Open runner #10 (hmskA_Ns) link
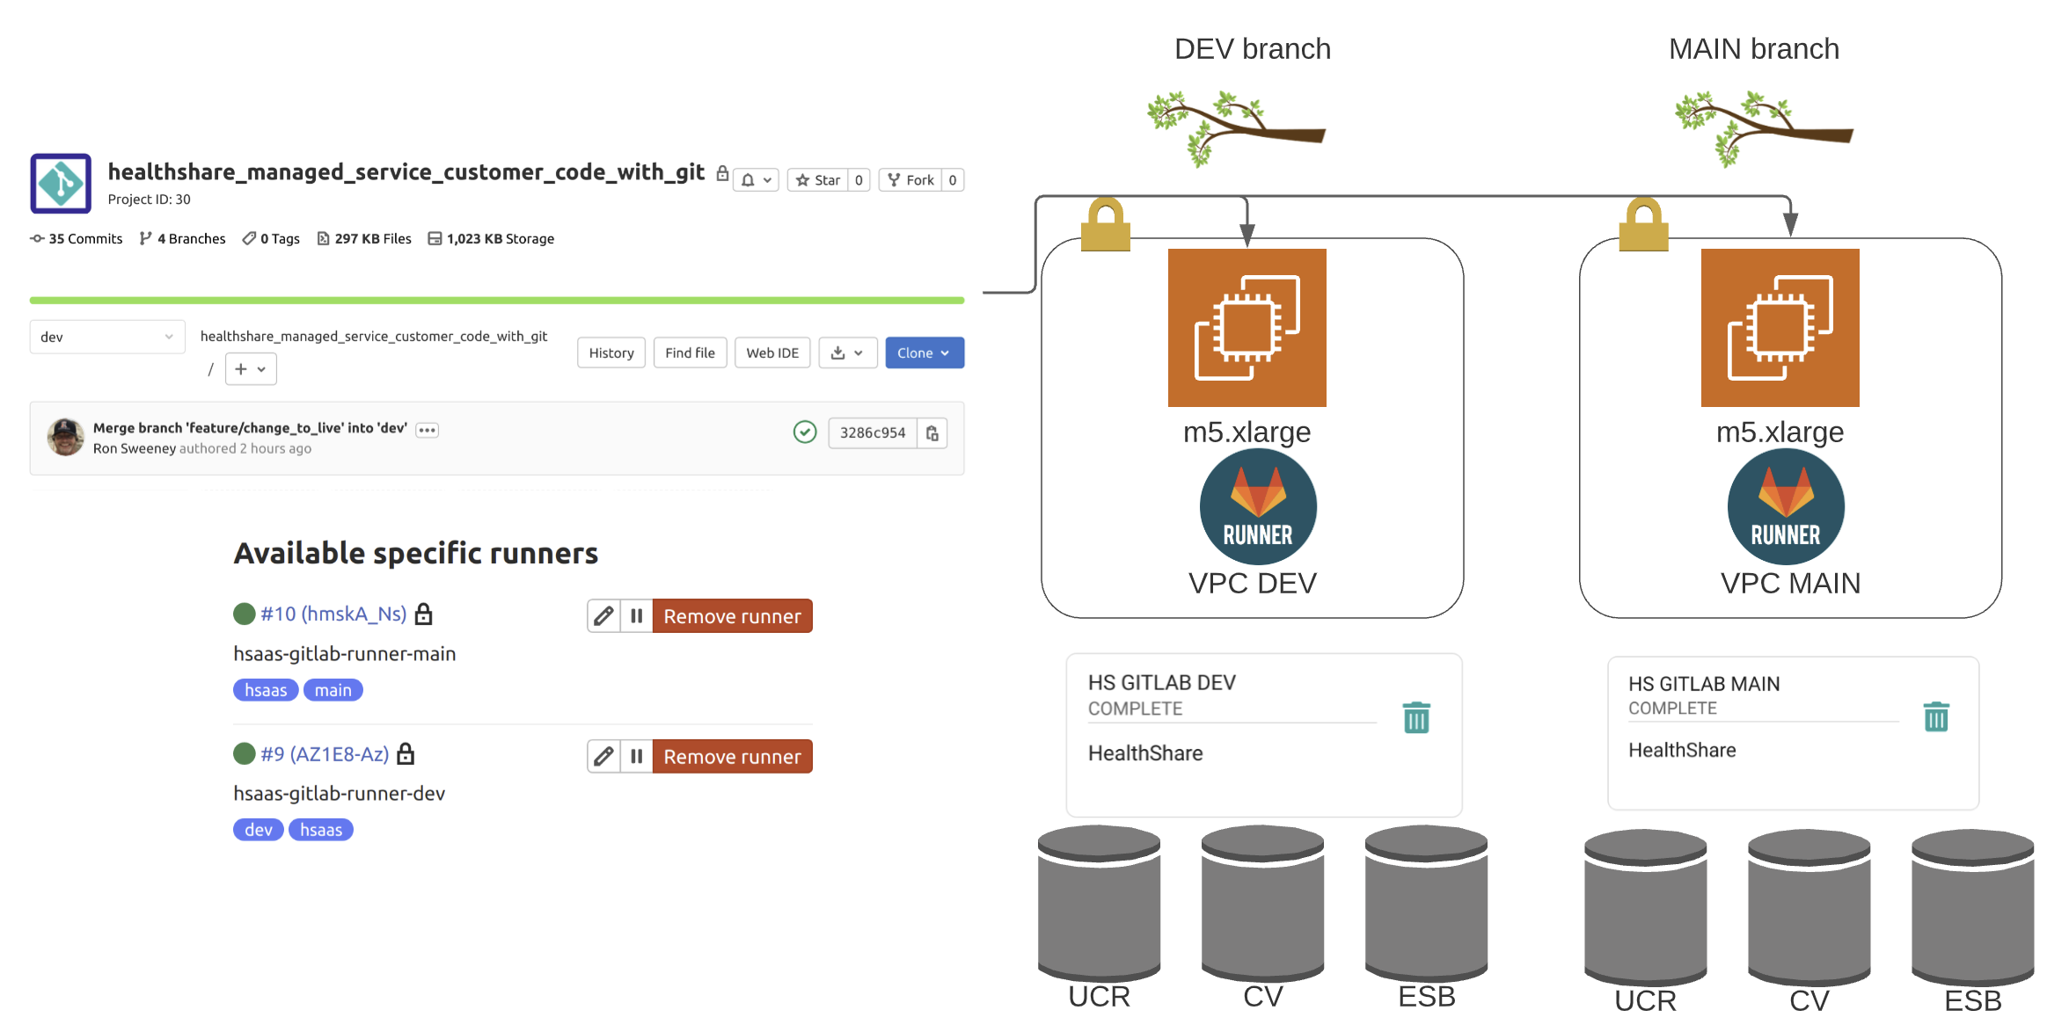 click(333, 614)
